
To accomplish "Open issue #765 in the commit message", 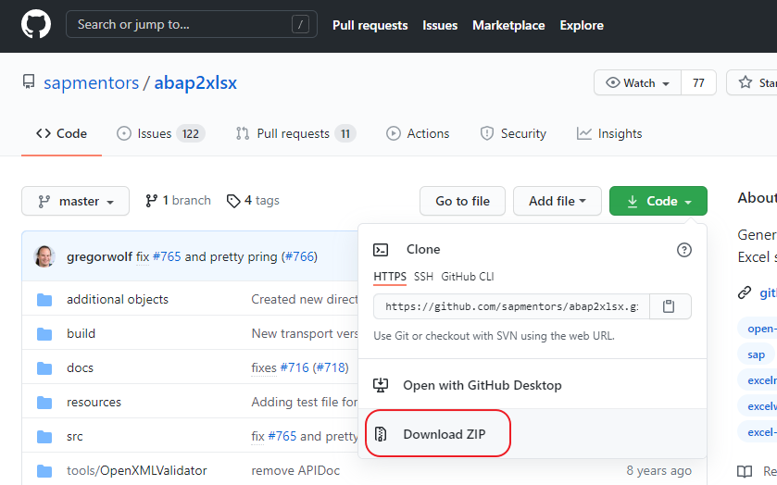I will pyautogui.click(x=167, y=256).
